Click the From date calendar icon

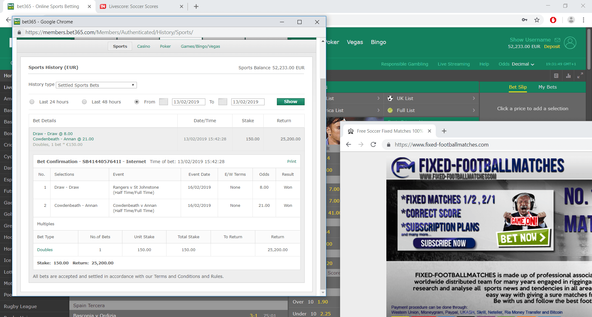pyautogui.click(x=163, y=102)
